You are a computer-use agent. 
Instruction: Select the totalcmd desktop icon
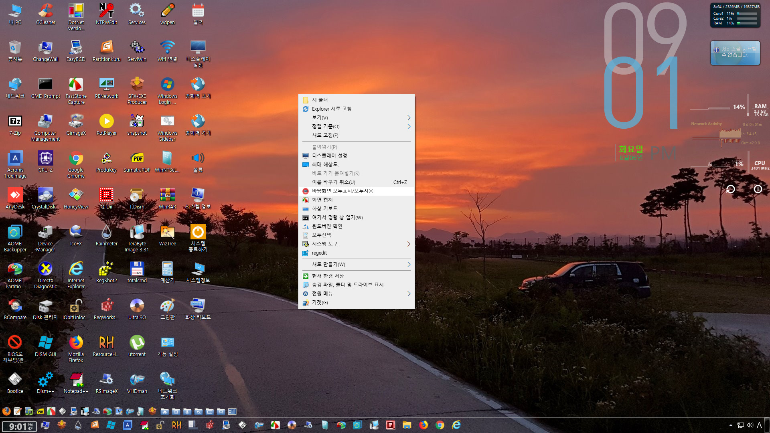tap(137, 272)
